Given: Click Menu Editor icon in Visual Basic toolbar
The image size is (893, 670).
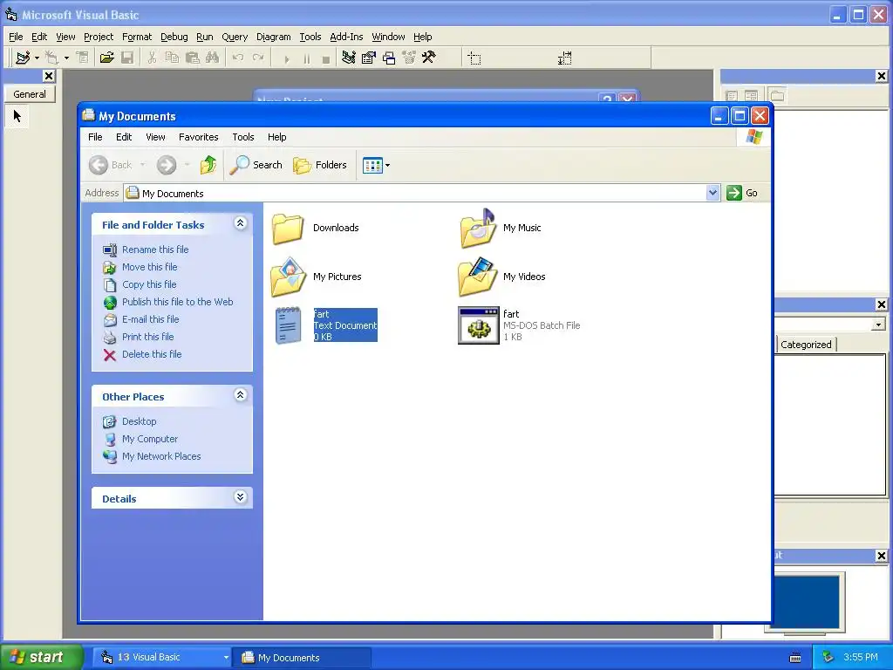Looking at the screenshot, I should point(83,58).
